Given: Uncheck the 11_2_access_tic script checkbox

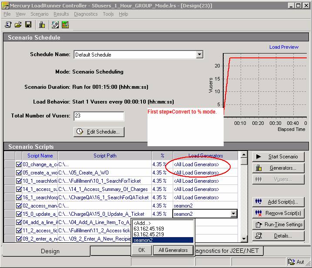Looking at the screenshot, I should 19,231.
